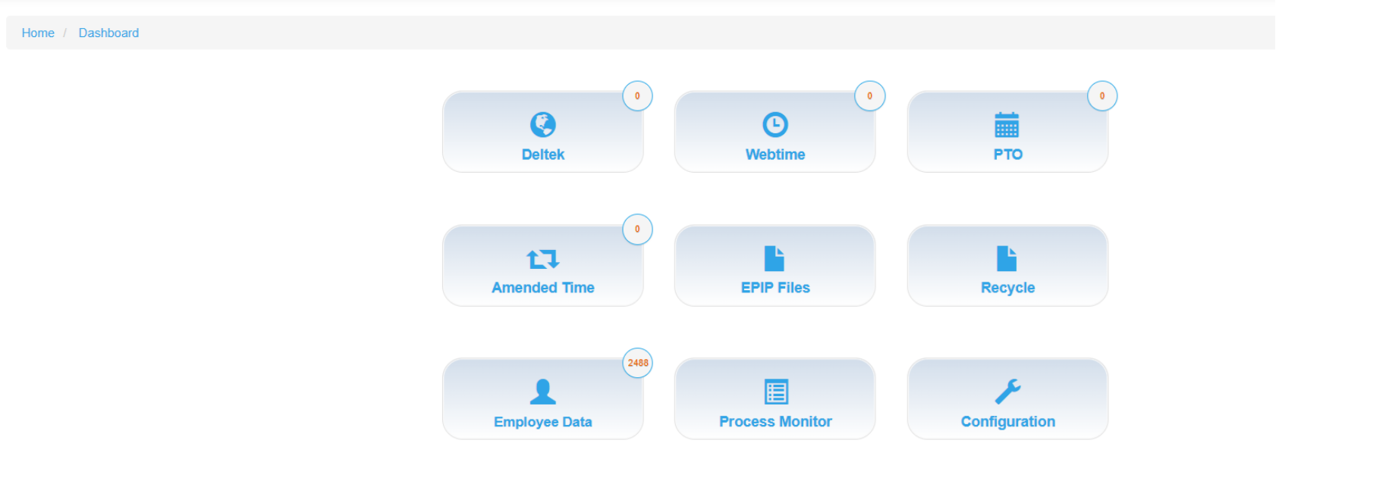This screenshot has height=484, width=1392.
Task: Select the Process Monitor text label
Action: pyautogui.click(x=775, y=422)
